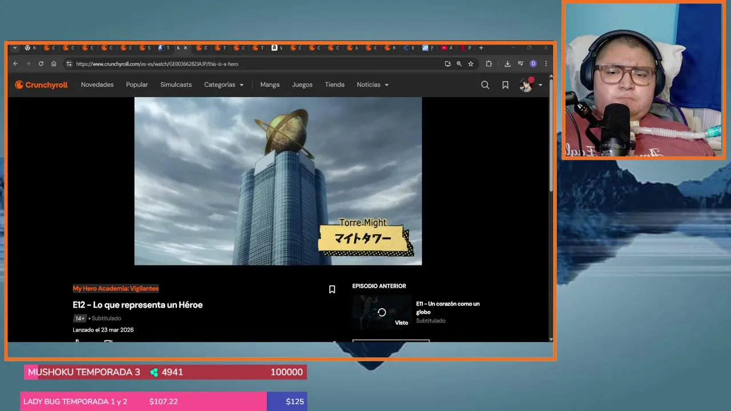Screen dimensions: 731x411
Task: Switch to the Amazon tab
Action: pyautogui.click(x=275, y=48)
